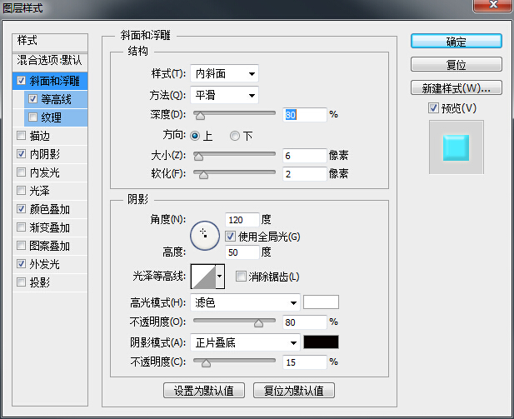
Task: Enable the 描边 stroke checkbox
Action: pyautogui.click(x=21, y=136)
